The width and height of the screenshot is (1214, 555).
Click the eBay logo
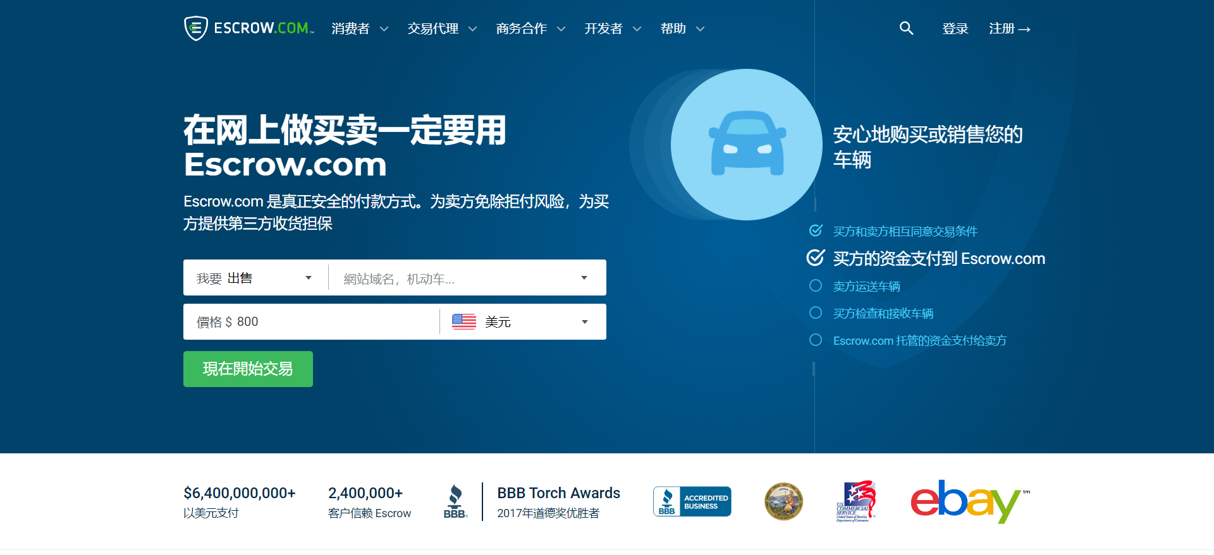(968, 502)
